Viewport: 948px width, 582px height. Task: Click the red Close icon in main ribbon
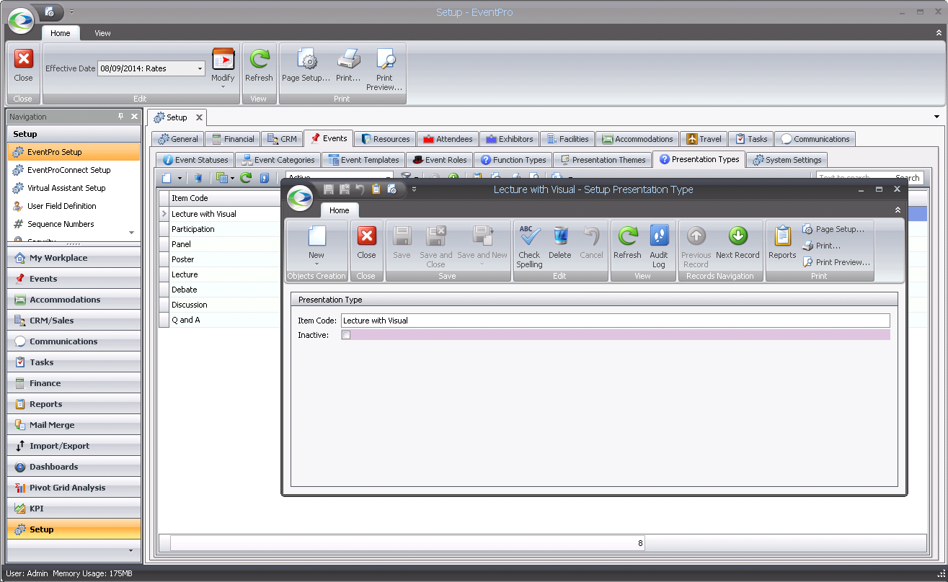23,59
